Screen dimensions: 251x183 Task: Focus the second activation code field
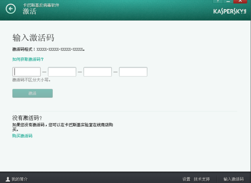pyautogui.click(x=62, y=72)
